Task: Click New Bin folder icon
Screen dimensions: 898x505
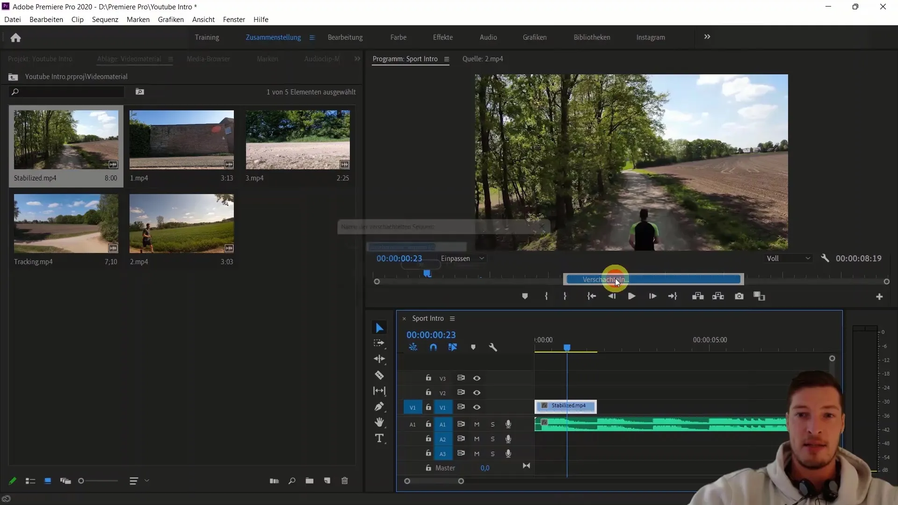Action: pyautogui.click(x=309, y=481)
